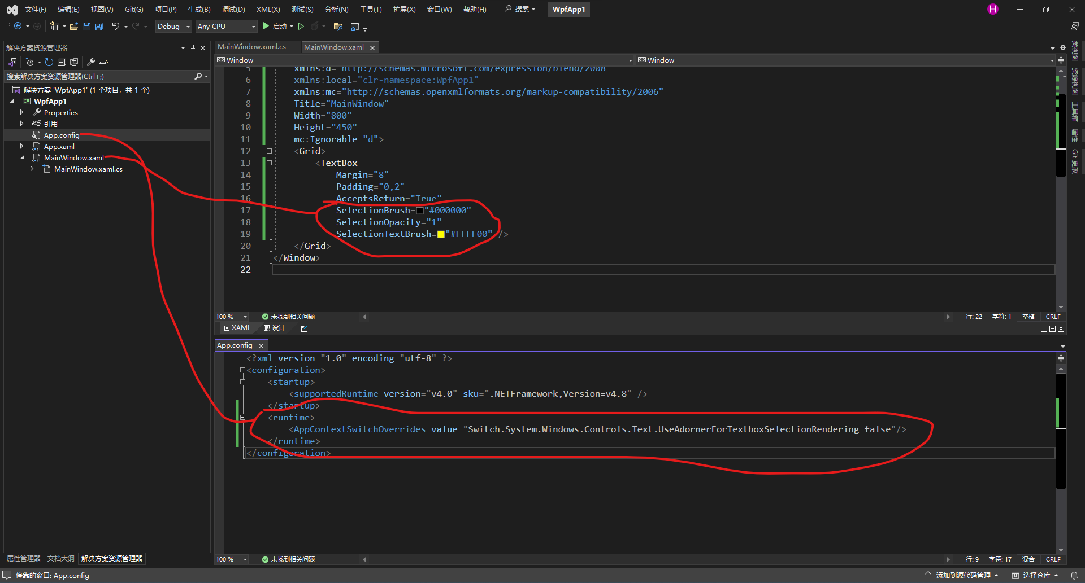1085x583 pixels.
Task: Click the #000000 SelectionBrush color swatch
Action: point(419,211)
